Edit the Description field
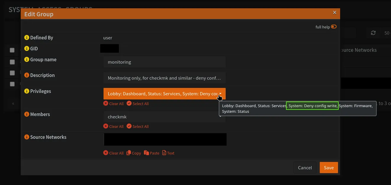This screenshot has width=391, height=185. 164,78
